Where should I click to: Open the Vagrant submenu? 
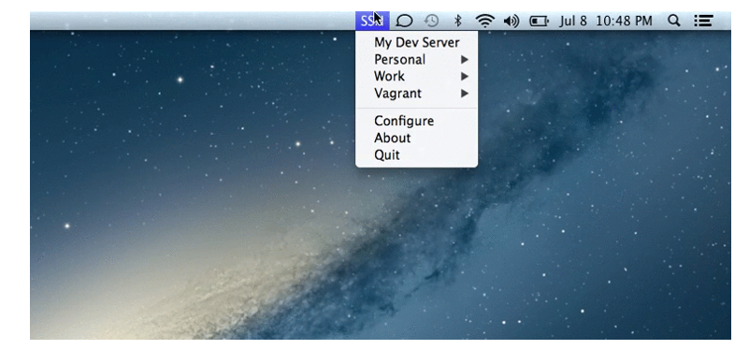click(416, 94)
